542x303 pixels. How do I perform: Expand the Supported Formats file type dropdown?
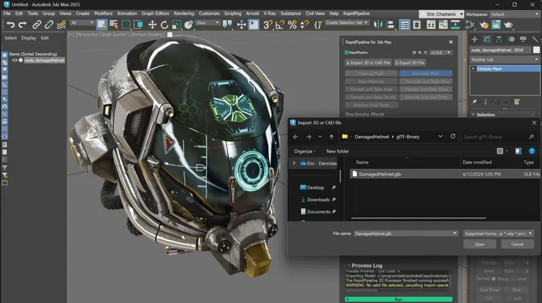tap(499, 233)
